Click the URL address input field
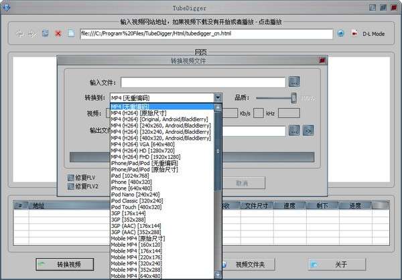402x280 pixels. pyautogui.click(x=206, y=34)
